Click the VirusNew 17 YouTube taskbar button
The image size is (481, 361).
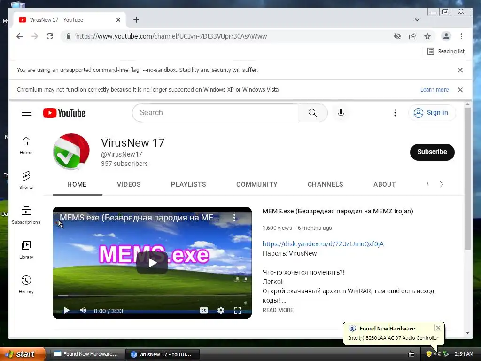pos(163,354)
